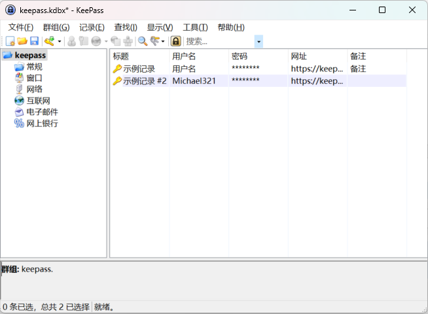Sort entries by 网址 column header
Viewport: 428px width, 314px height.
pos(317,56)
